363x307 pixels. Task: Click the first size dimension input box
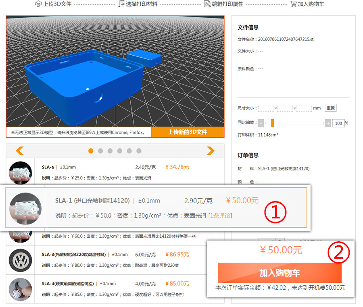click(x=265, y=108)
